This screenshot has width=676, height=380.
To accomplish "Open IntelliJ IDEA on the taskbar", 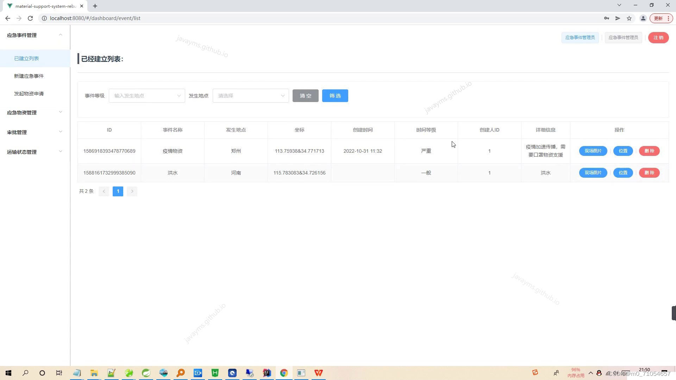I will pos(267,373).
